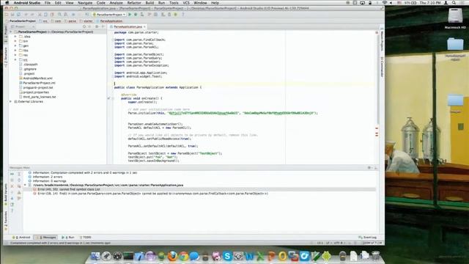This screenshot has width=469, height=264.
Task: Expand the res folder
Action: click(x=15, y=55)
